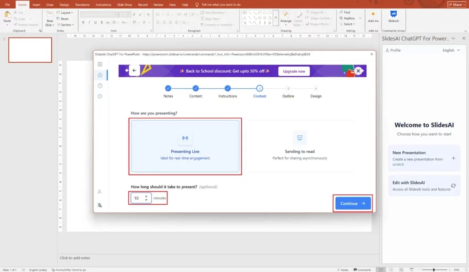Open the SlidesAI home icon in sidebar
Image resolution: width=469 pixels, height=272 pixels.
point(100,75)
